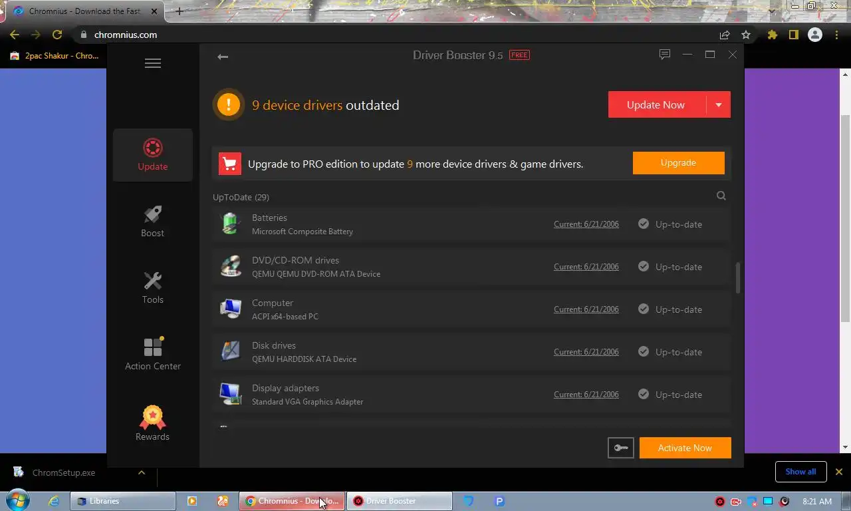Click Show all downloads button
The height and width of the screenshot is (511, 851).
(x=800, y=472)
